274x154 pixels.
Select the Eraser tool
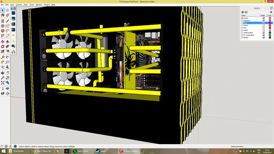(7, 15)
